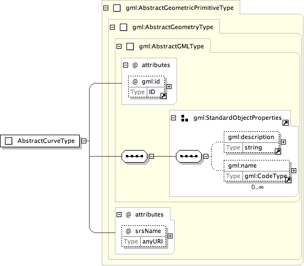Collapse the gml:StandardObjectProperties group
This screenshot has height=266, width=304.
point(174,118)
